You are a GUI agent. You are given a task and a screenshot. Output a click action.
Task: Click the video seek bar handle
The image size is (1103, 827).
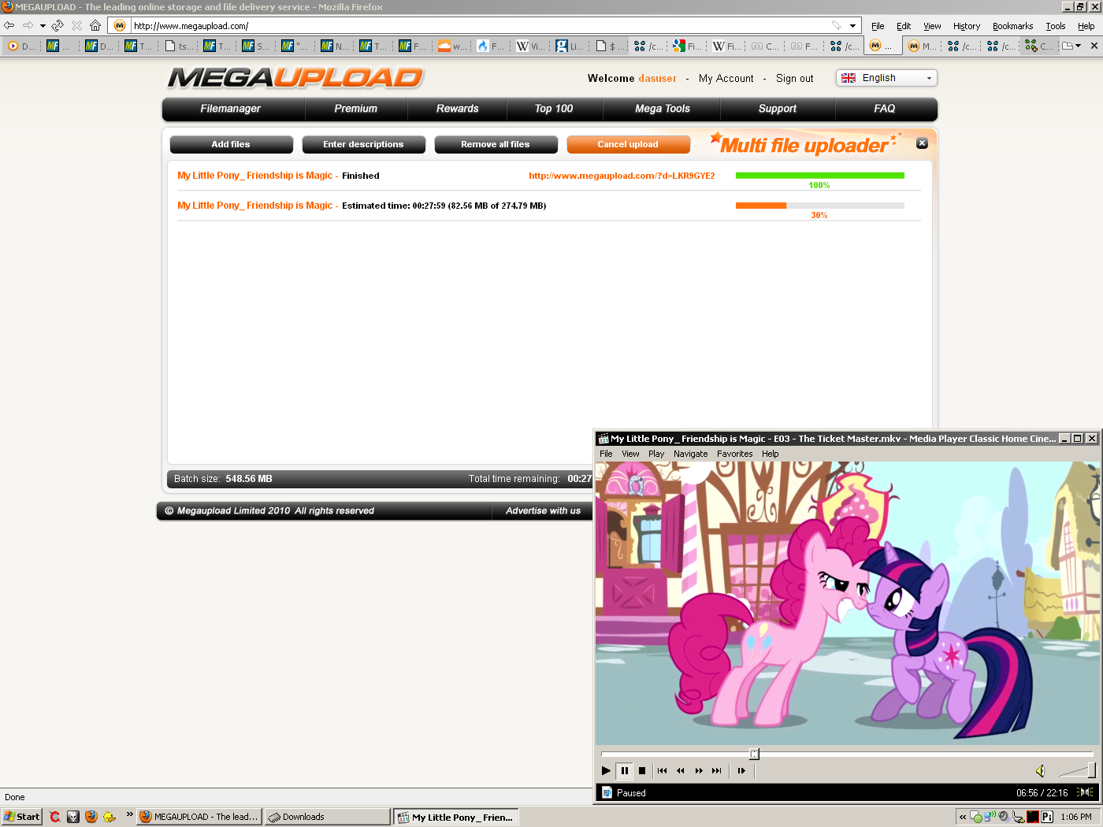click(754, 755)
